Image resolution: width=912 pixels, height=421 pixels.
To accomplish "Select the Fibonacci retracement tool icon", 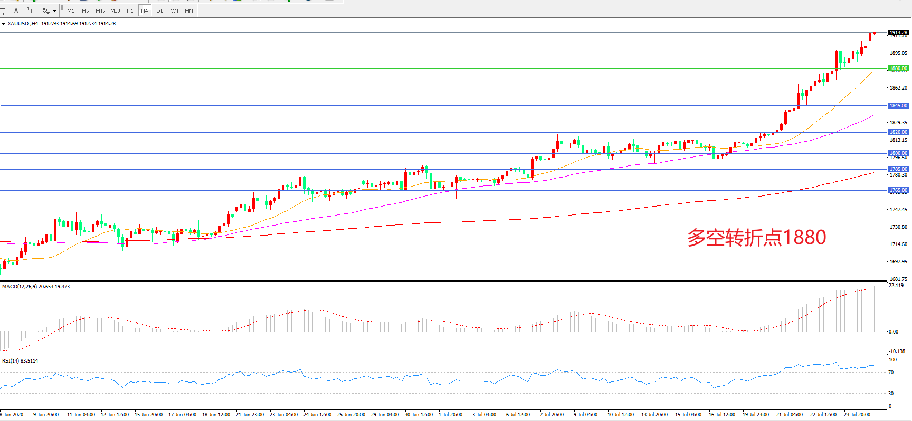I will coord(3,11).
